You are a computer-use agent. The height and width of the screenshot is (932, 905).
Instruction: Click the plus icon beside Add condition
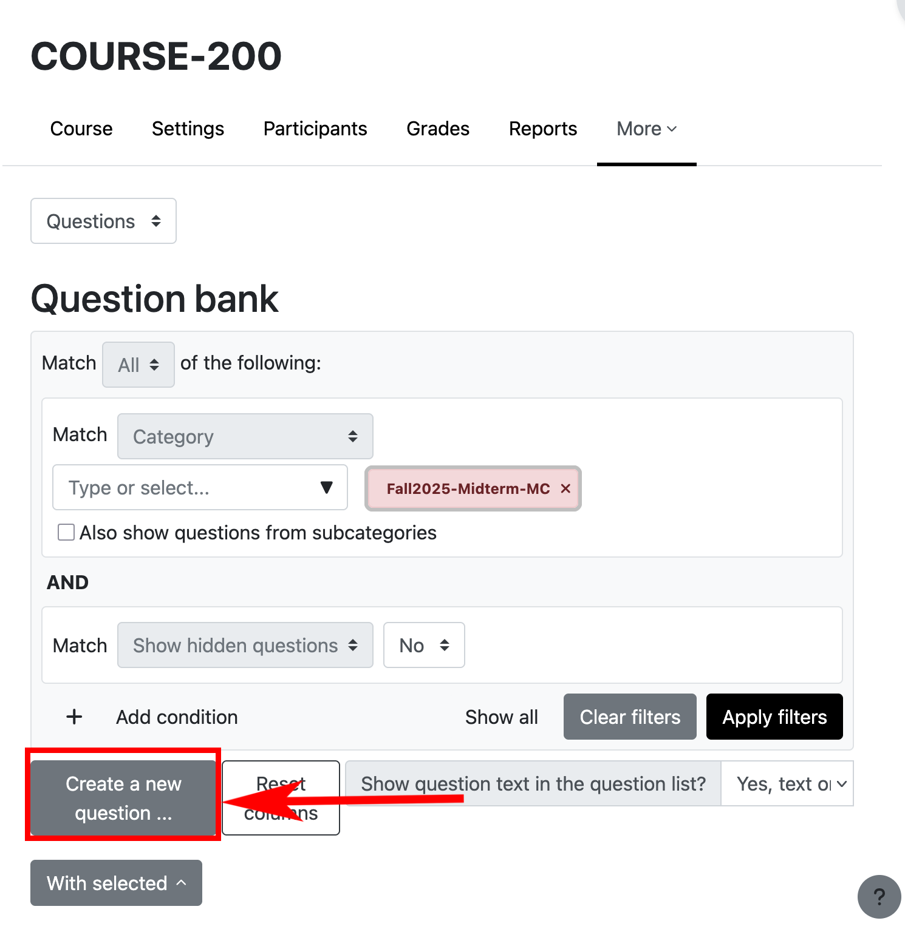(x=73, y=717)
